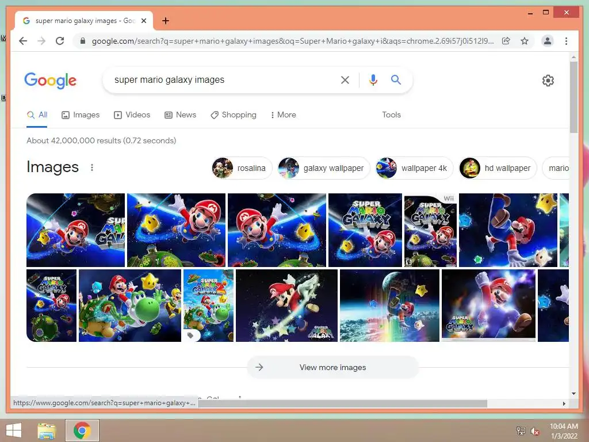Clear the search box text
The width and height of the screenshot is (589, 442).
tap(345, 79)
